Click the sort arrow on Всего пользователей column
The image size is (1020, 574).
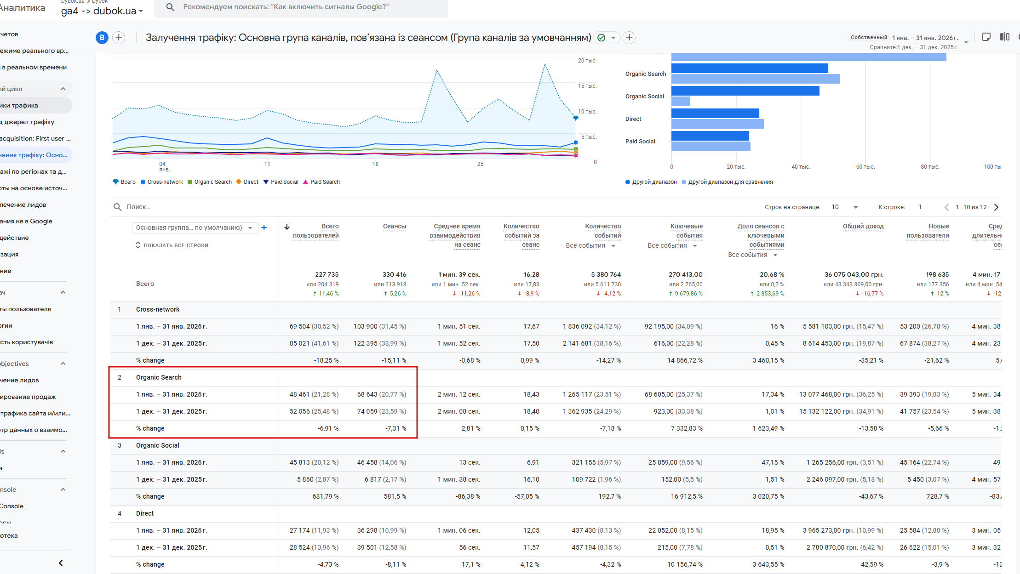click(x=287, y=227)
